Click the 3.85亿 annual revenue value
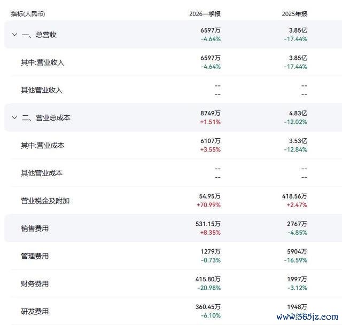The height and width of the screenshot is (325, 342). point(298,30)
